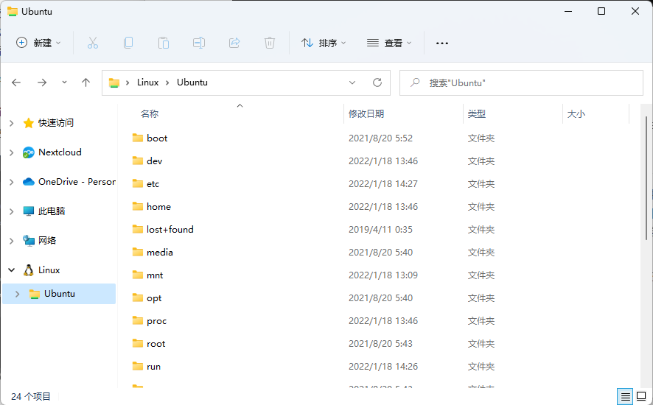This screenshot has width=653, height=405.
Task: Select the root folder
Action: click(x=156, y=344)
